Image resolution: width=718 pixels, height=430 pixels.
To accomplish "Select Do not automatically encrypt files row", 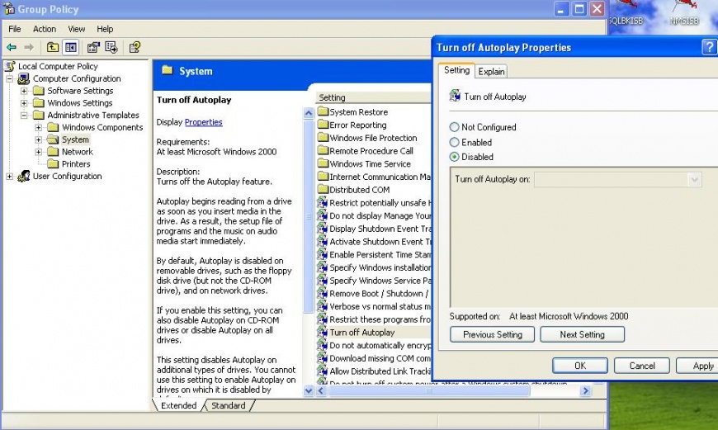I will (x=374, y=345).
